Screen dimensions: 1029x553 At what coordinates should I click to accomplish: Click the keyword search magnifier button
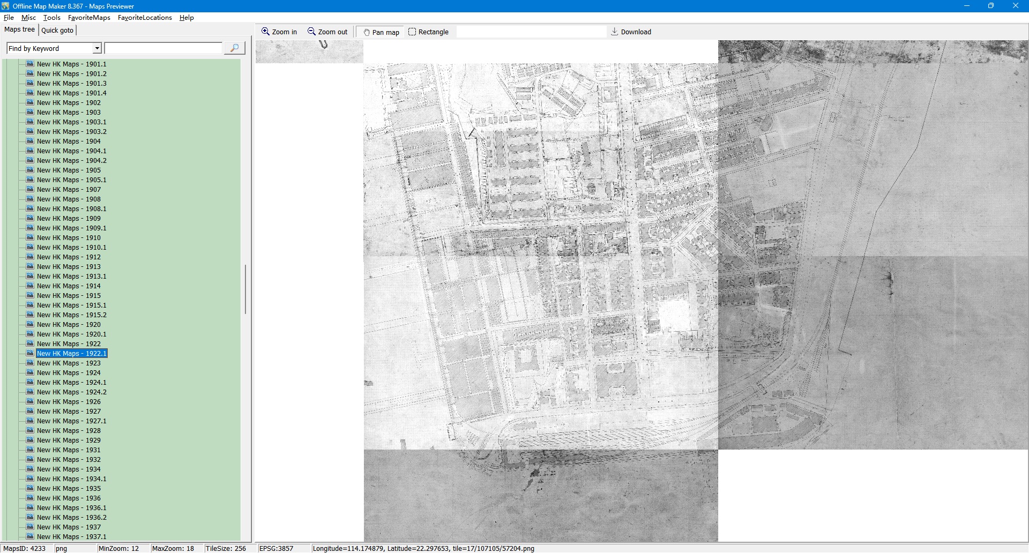pos(234,48)
